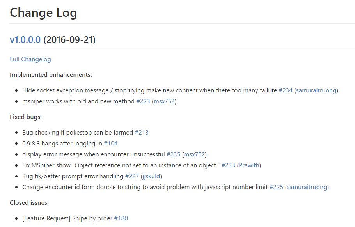Visit jjskuld contributor profile
This screenshot has width=355, height=227.
[151, 176]
